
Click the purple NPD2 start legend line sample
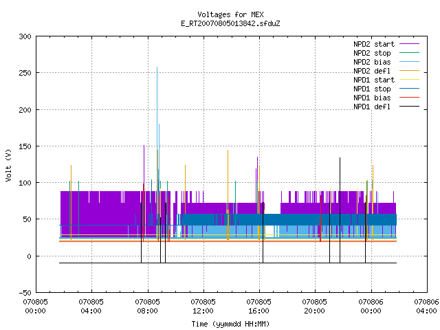click(410, 44)
